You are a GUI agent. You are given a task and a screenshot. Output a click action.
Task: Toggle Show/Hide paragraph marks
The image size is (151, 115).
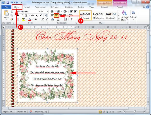coord(71,19)
